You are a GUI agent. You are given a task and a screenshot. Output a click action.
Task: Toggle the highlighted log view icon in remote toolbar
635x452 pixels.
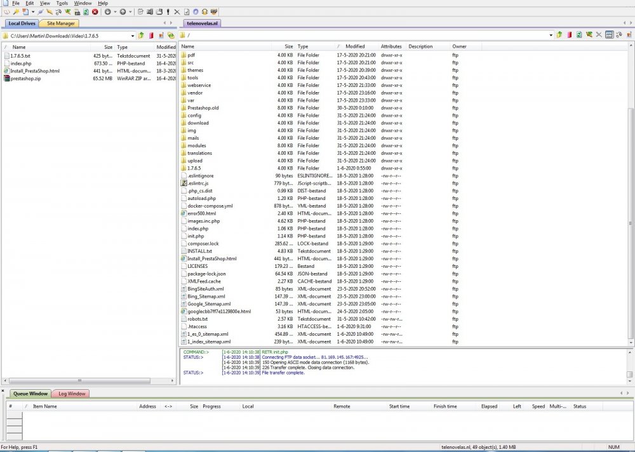608,35
